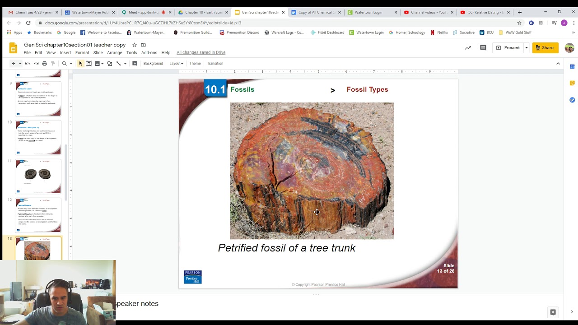Viewport: 578px width, 325px height.
Task: Open the Edit menu
Action: [38, 53]
